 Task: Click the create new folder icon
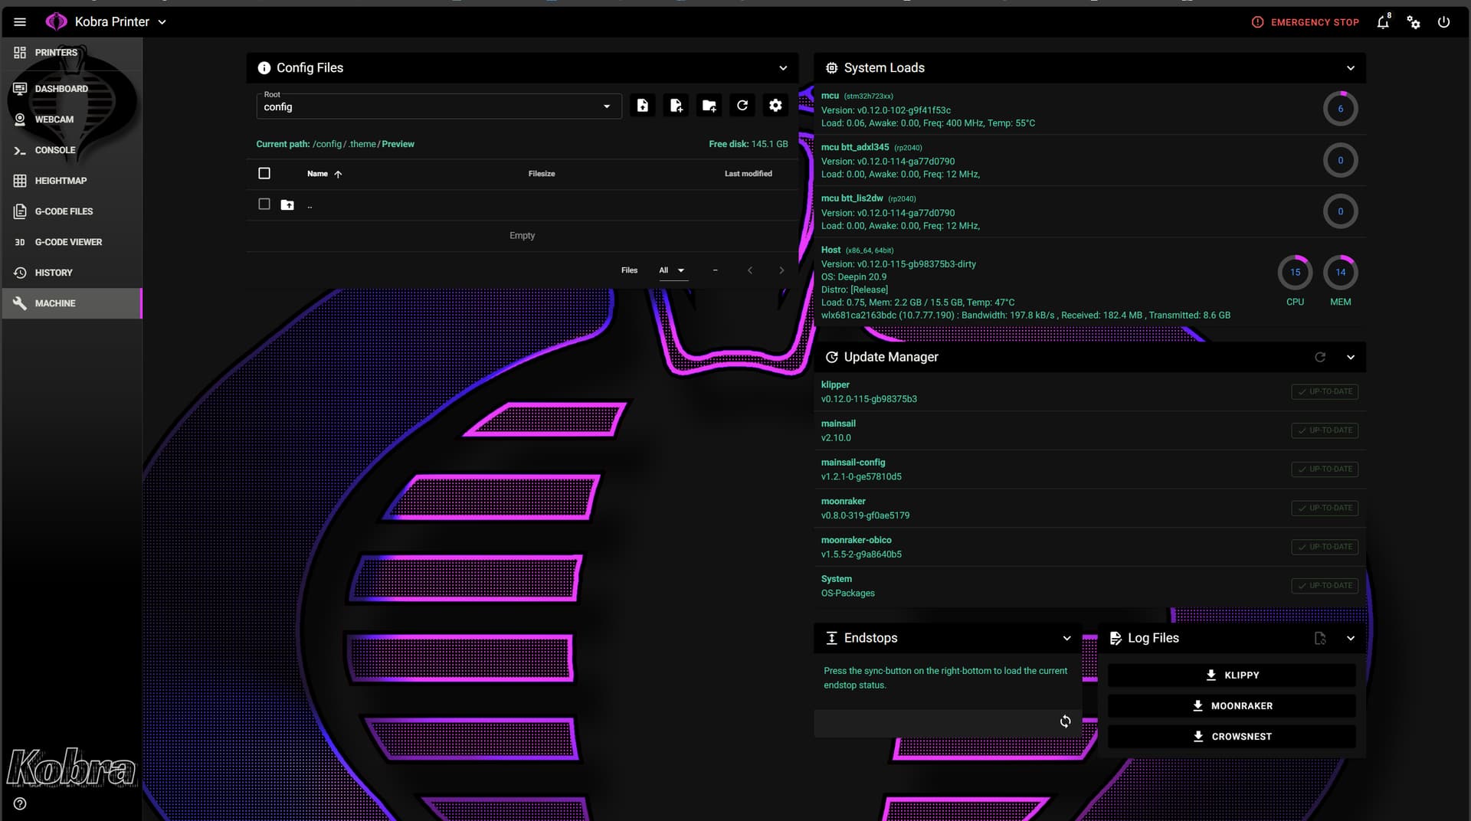point(709,106)
